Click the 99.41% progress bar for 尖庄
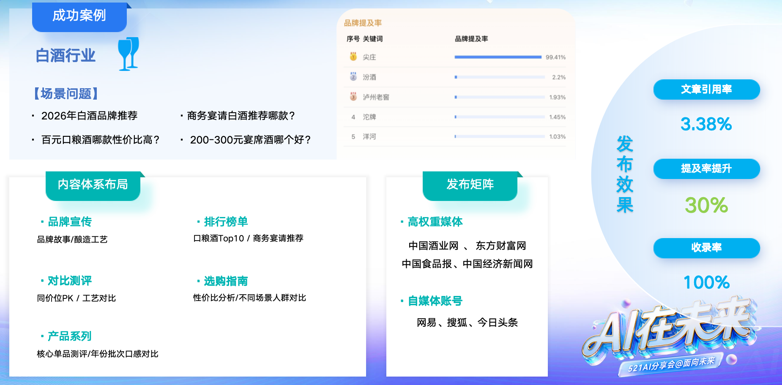This screenshot has height=385, width=782. (498, 57)
